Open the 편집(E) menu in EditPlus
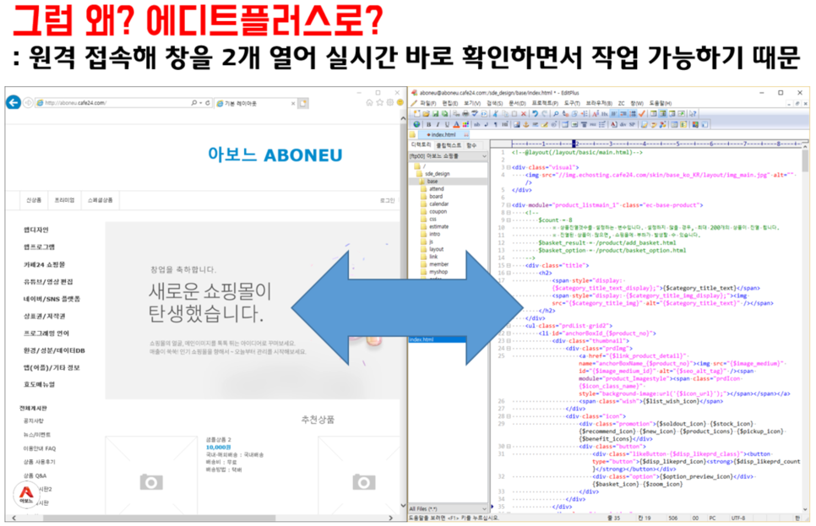Viewport: 816px width, 526px height. (450, 103)
